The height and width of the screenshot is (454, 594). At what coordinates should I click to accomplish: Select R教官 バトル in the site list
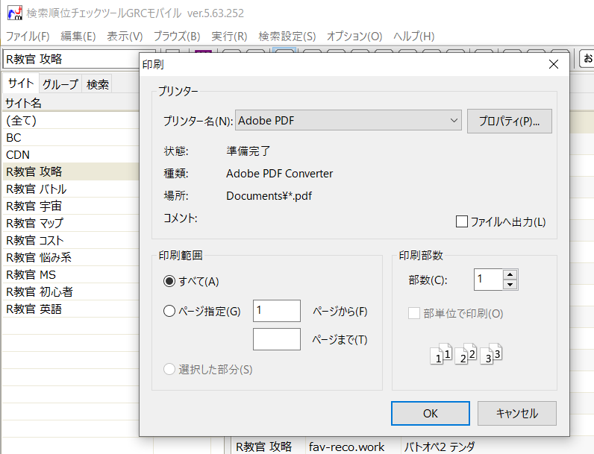tap(37, 189)
